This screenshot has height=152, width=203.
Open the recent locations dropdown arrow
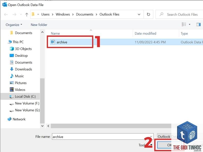(x=21, y=14)
